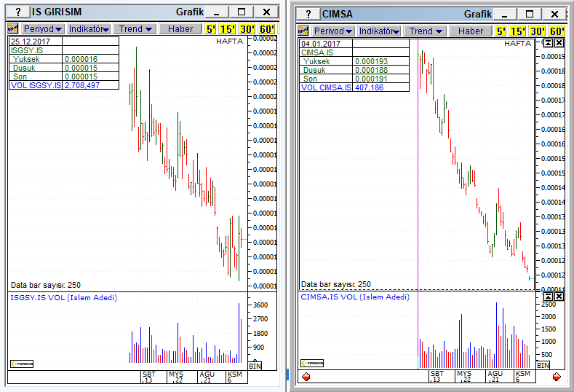Click Yuksek value 0.000193 in CIMSA table
Image resolution: width=574 pixels, height=392 pixels.
pyautogui.click(x=371, y=61)
